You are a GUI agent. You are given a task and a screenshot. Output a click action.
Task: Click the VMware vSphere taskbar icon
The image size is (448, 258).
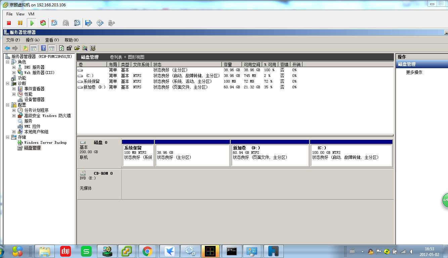click(127, 251)
